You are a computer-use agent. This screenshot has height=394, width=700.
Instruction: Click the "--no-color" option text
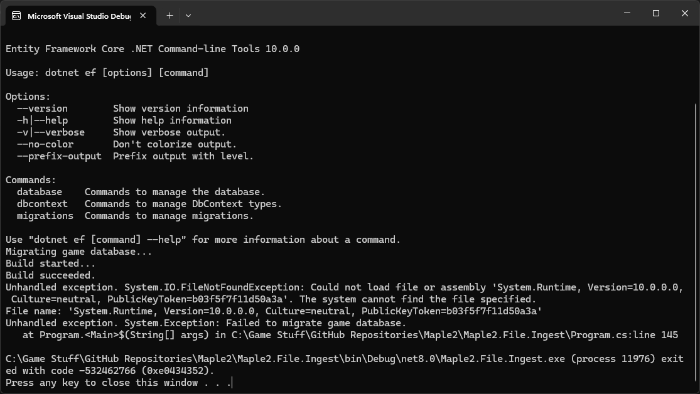45,144
